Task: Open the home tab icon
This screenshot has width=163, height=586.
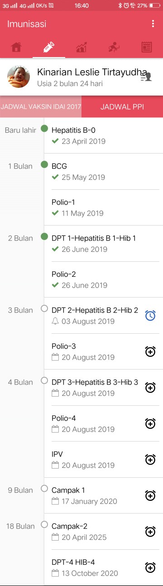Action: point(16,47)
